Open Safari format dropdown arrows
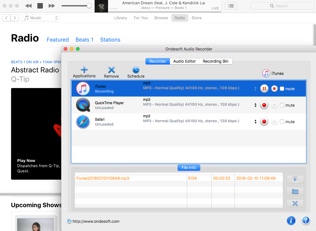This screenshot has width=316, height=231. click(x=255, y=122)
